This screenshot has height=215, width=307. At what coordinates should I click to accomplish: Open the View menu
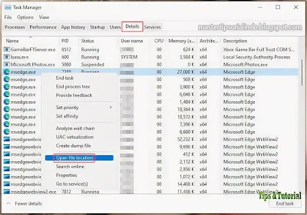pos(44,17)
